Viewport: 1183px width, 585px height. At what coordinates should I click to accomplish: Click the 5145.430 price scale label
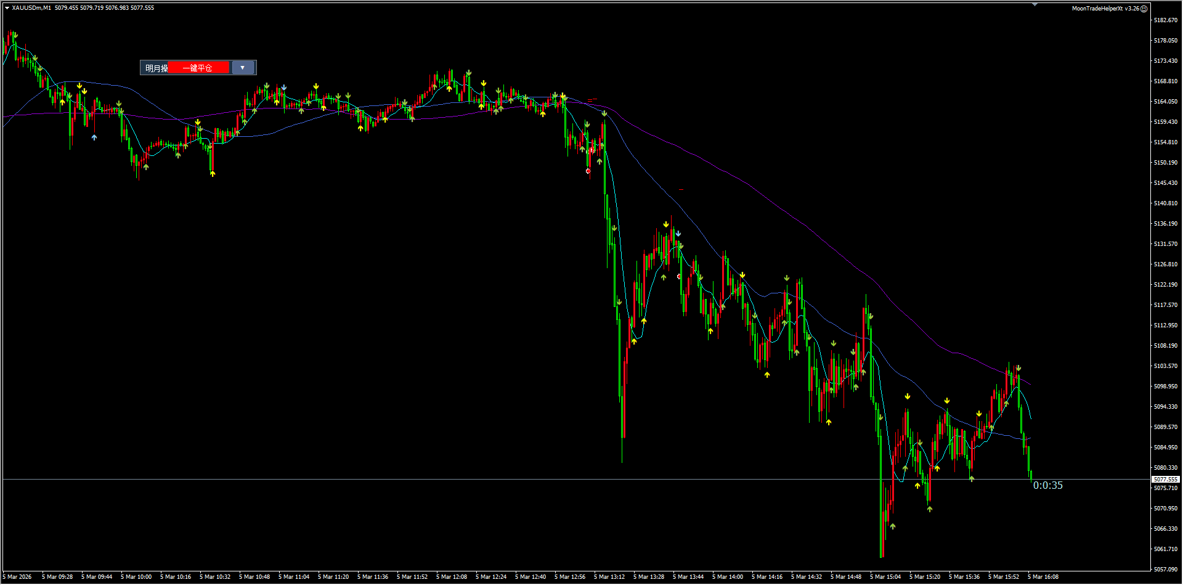[1166, 183]
